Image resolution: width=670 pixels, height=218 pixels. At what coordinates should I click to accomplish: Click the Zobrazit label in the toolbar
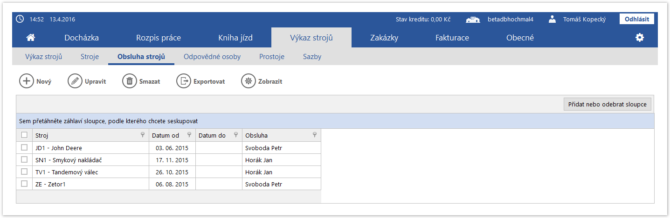coord(270,81)
